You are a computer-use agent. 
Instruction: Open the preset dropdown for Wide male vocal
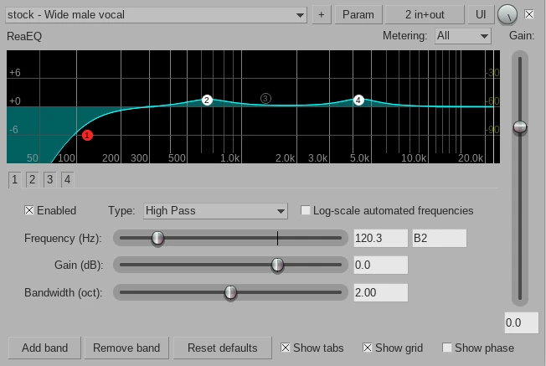coord(156,15)
